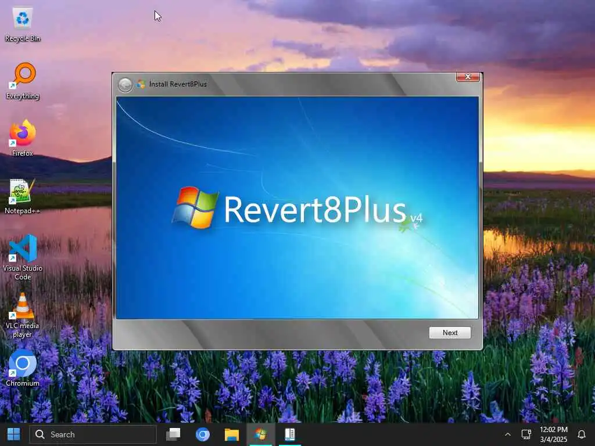Select the Notepad++ desktop shortcut

(x=23, y=196)
